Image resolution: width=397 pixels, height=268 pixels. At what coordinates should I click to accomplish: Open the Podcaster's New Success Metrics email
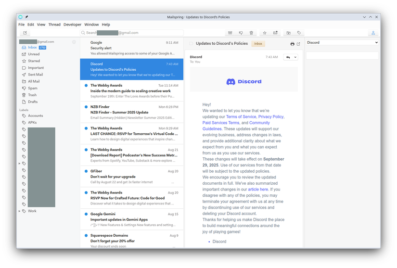click(x=132, y=155)
